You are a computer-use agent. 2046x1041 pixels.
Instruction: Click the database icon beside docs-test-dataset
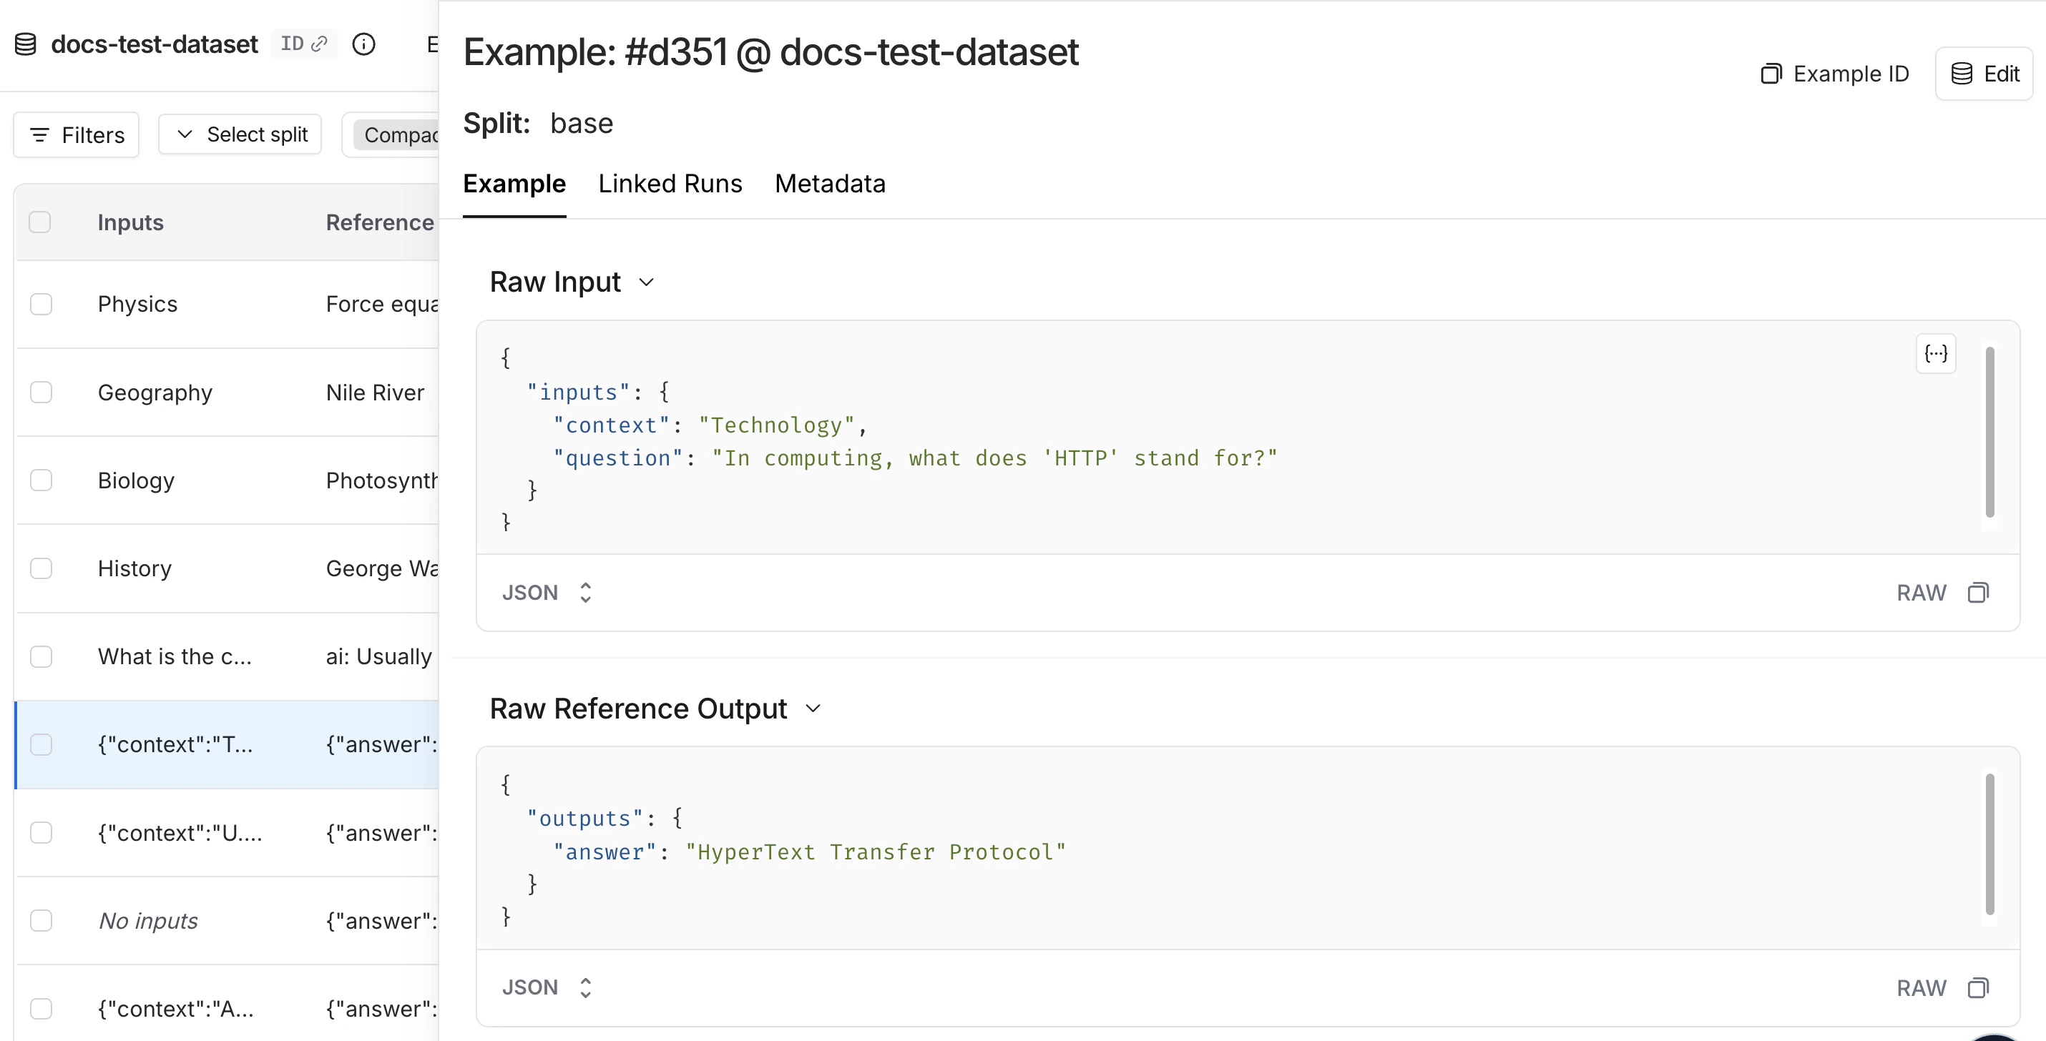pos(24,44)
